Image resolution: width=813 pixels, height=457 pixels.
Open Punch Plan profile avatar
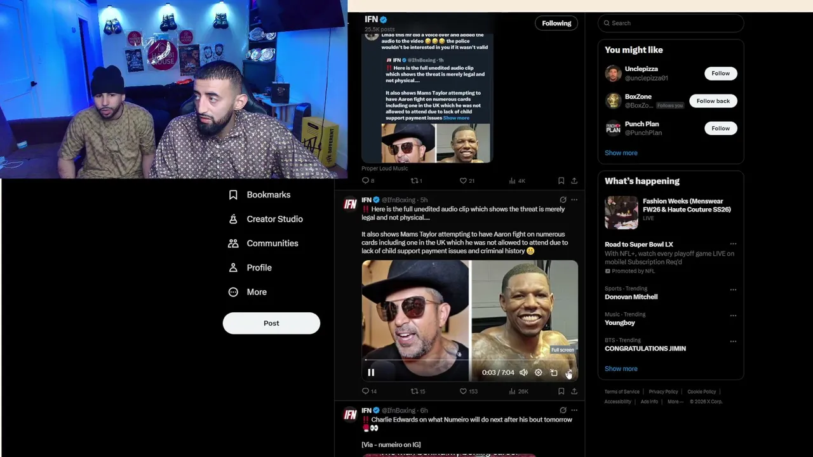point(613,128)
